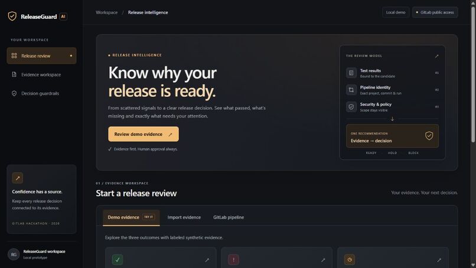Click the GitLab public access button
The height and width of the screenshot is (268, 476).
pyautogui.click(x=435, y=12)
